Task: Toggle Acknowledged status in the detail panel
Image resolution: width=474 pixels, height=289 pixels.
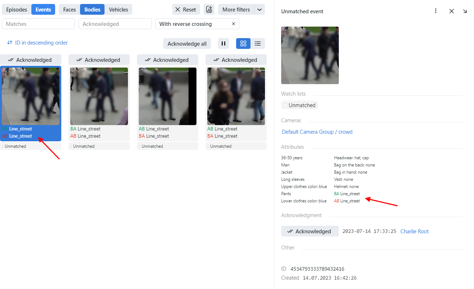Action: (x=310, y=231)
